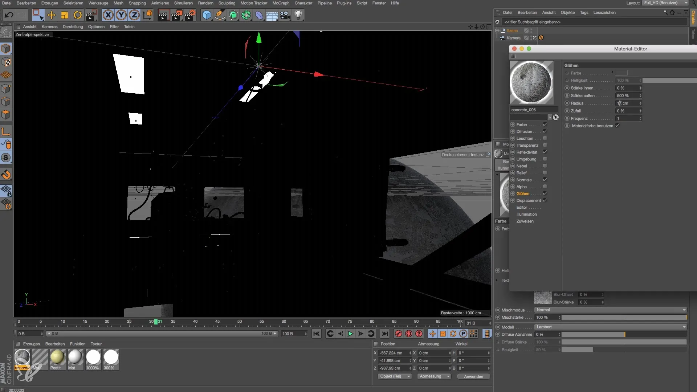The image size is (697, 392).
Task: Click the Anwenden button
Action: 473,376
